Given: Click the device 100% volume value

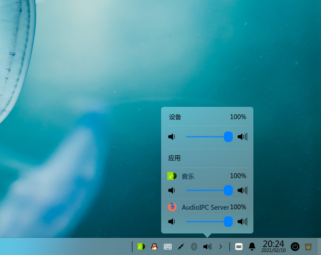Looking at the screenshot, I should click(x=238, y=117).
